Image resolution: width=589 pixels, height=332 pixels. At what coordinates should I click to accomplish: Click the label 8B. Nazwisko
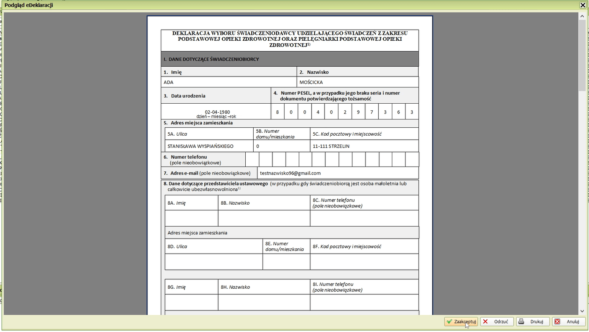click(235, 203)
